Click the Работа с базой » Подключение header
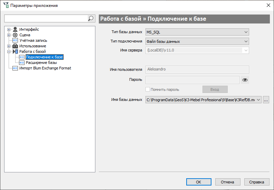 [x=184, y=19]
